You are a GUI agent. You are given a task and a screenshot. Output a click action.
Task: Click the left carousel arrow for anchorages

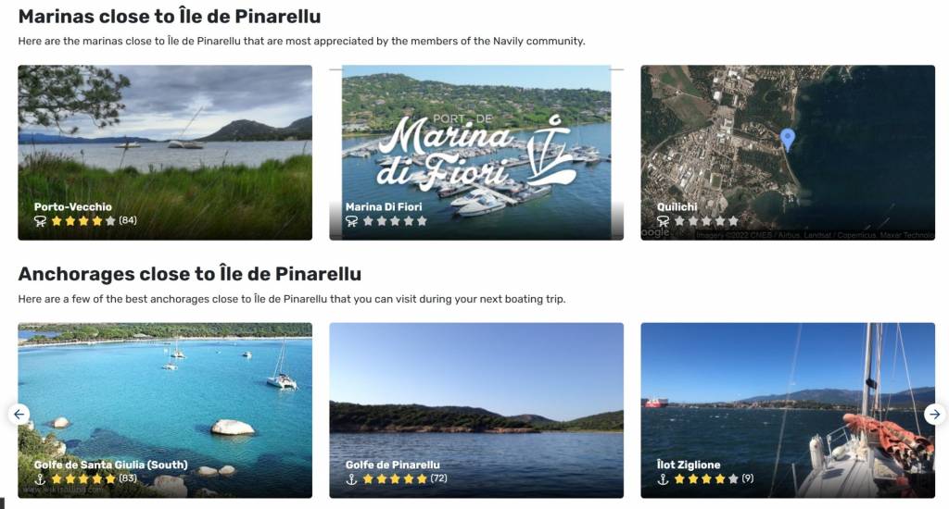point(19,414)
